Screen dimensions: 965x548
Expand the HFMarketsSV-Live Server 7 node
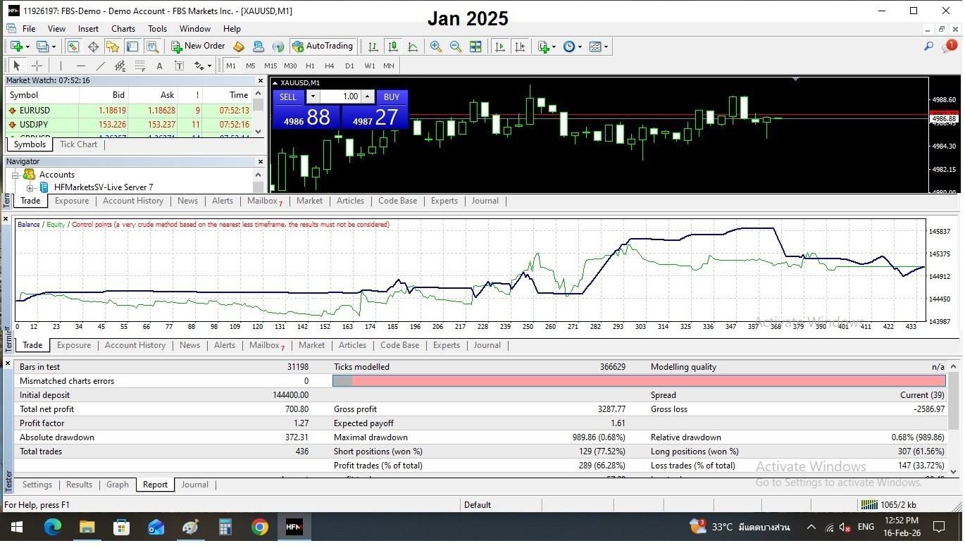(x=30, y=188)
